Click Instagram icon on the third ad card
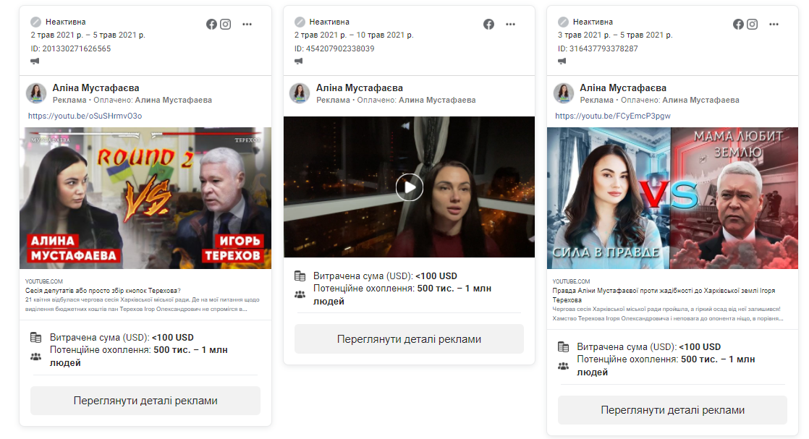 pyautogui.click(x=753, y=24)
